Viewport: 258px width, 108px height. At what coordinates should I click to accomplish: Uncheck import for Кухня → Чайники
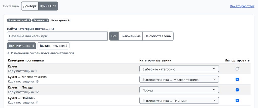[x=237, y=100]
